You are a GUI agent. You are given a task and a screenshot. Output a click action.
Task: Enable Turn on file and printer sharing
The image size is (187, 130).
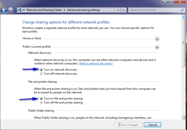[x=42, y=98]
